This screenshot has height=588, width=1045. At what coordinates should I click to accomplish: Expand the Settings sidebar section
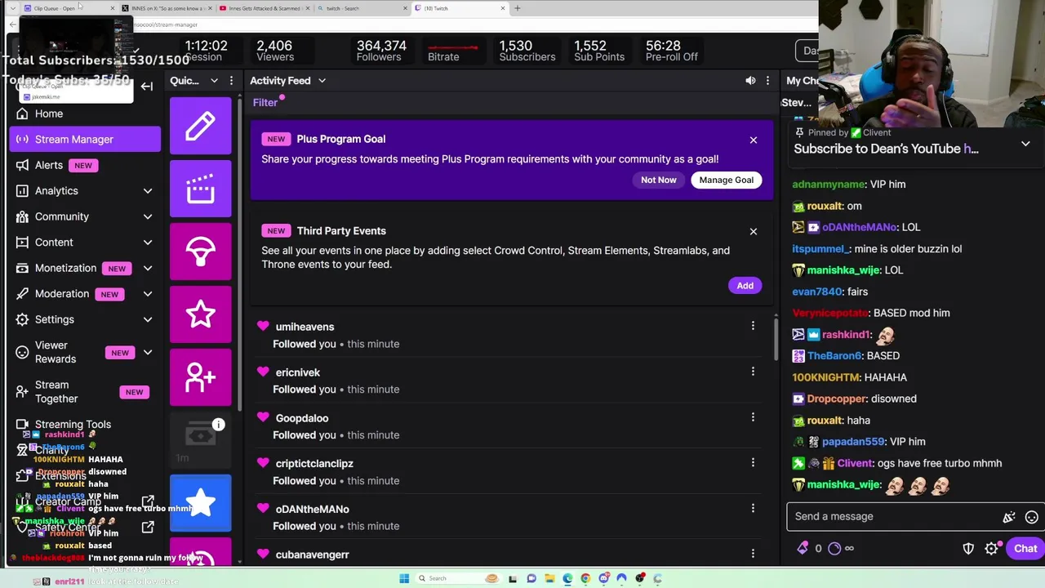[148, 319]
